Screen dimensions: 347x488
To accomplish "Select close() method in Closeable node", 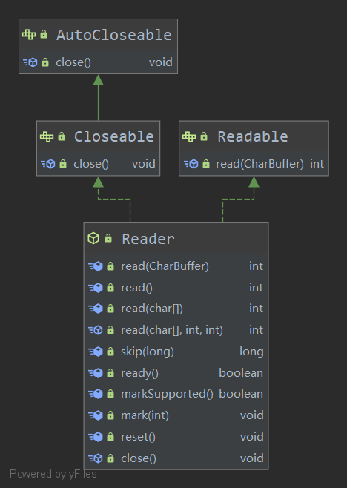I will [x=91, y=164].
